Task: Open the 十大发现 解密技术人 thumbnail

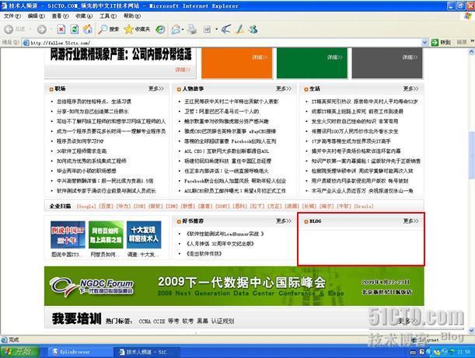Action: point(144,235)
